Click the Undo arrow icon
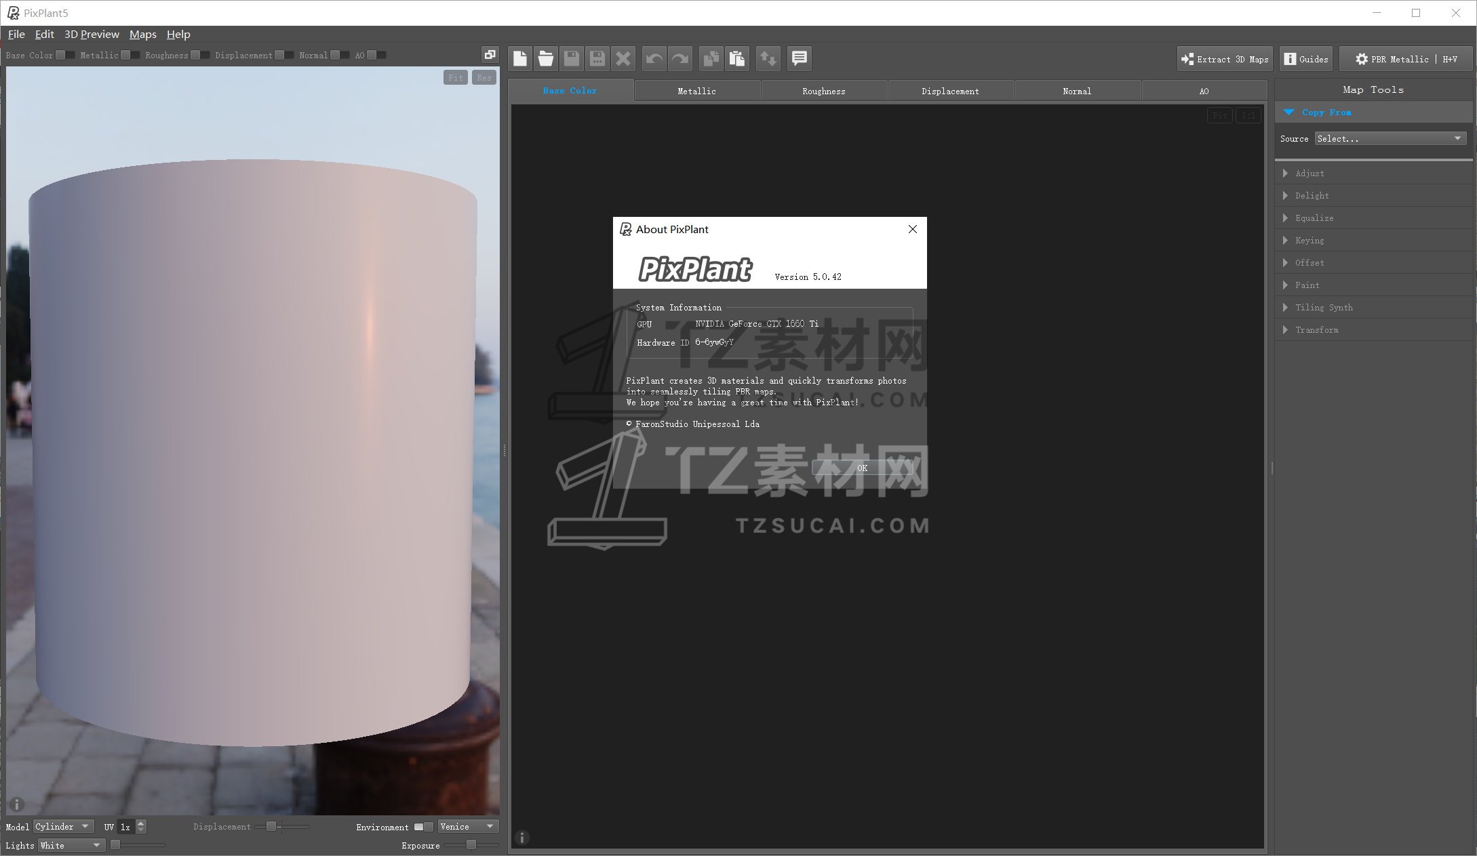1477x856 pixels. (654, 59)
